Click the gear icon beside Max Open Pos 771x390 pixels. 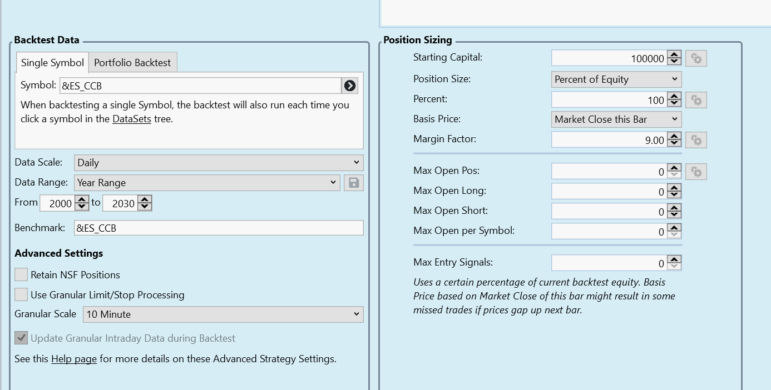696,172
